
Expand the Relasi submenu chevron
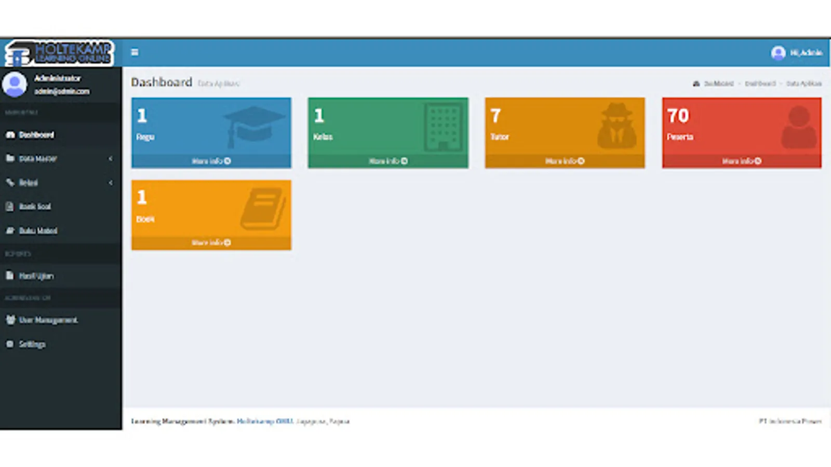(x=111, y=183)
